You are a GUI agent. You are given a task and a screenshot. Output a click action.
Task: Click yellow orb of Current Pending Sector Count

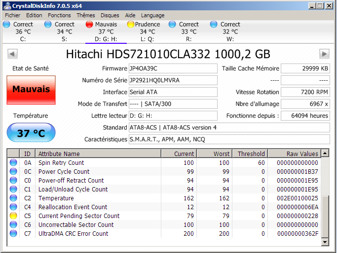[13, 216]
